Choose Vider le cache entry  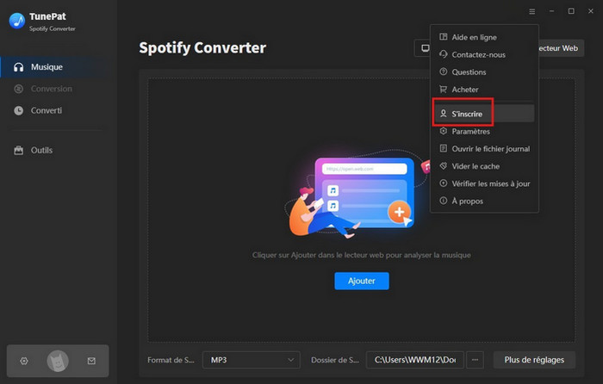coord(484,166)
